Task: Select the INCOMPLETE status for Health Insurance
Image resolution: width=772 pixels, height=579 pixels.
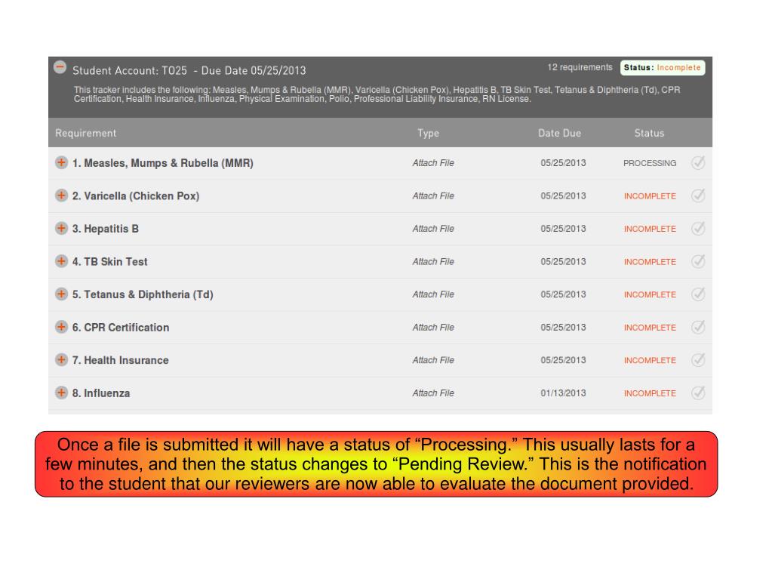Action: [x=650, y=360]
